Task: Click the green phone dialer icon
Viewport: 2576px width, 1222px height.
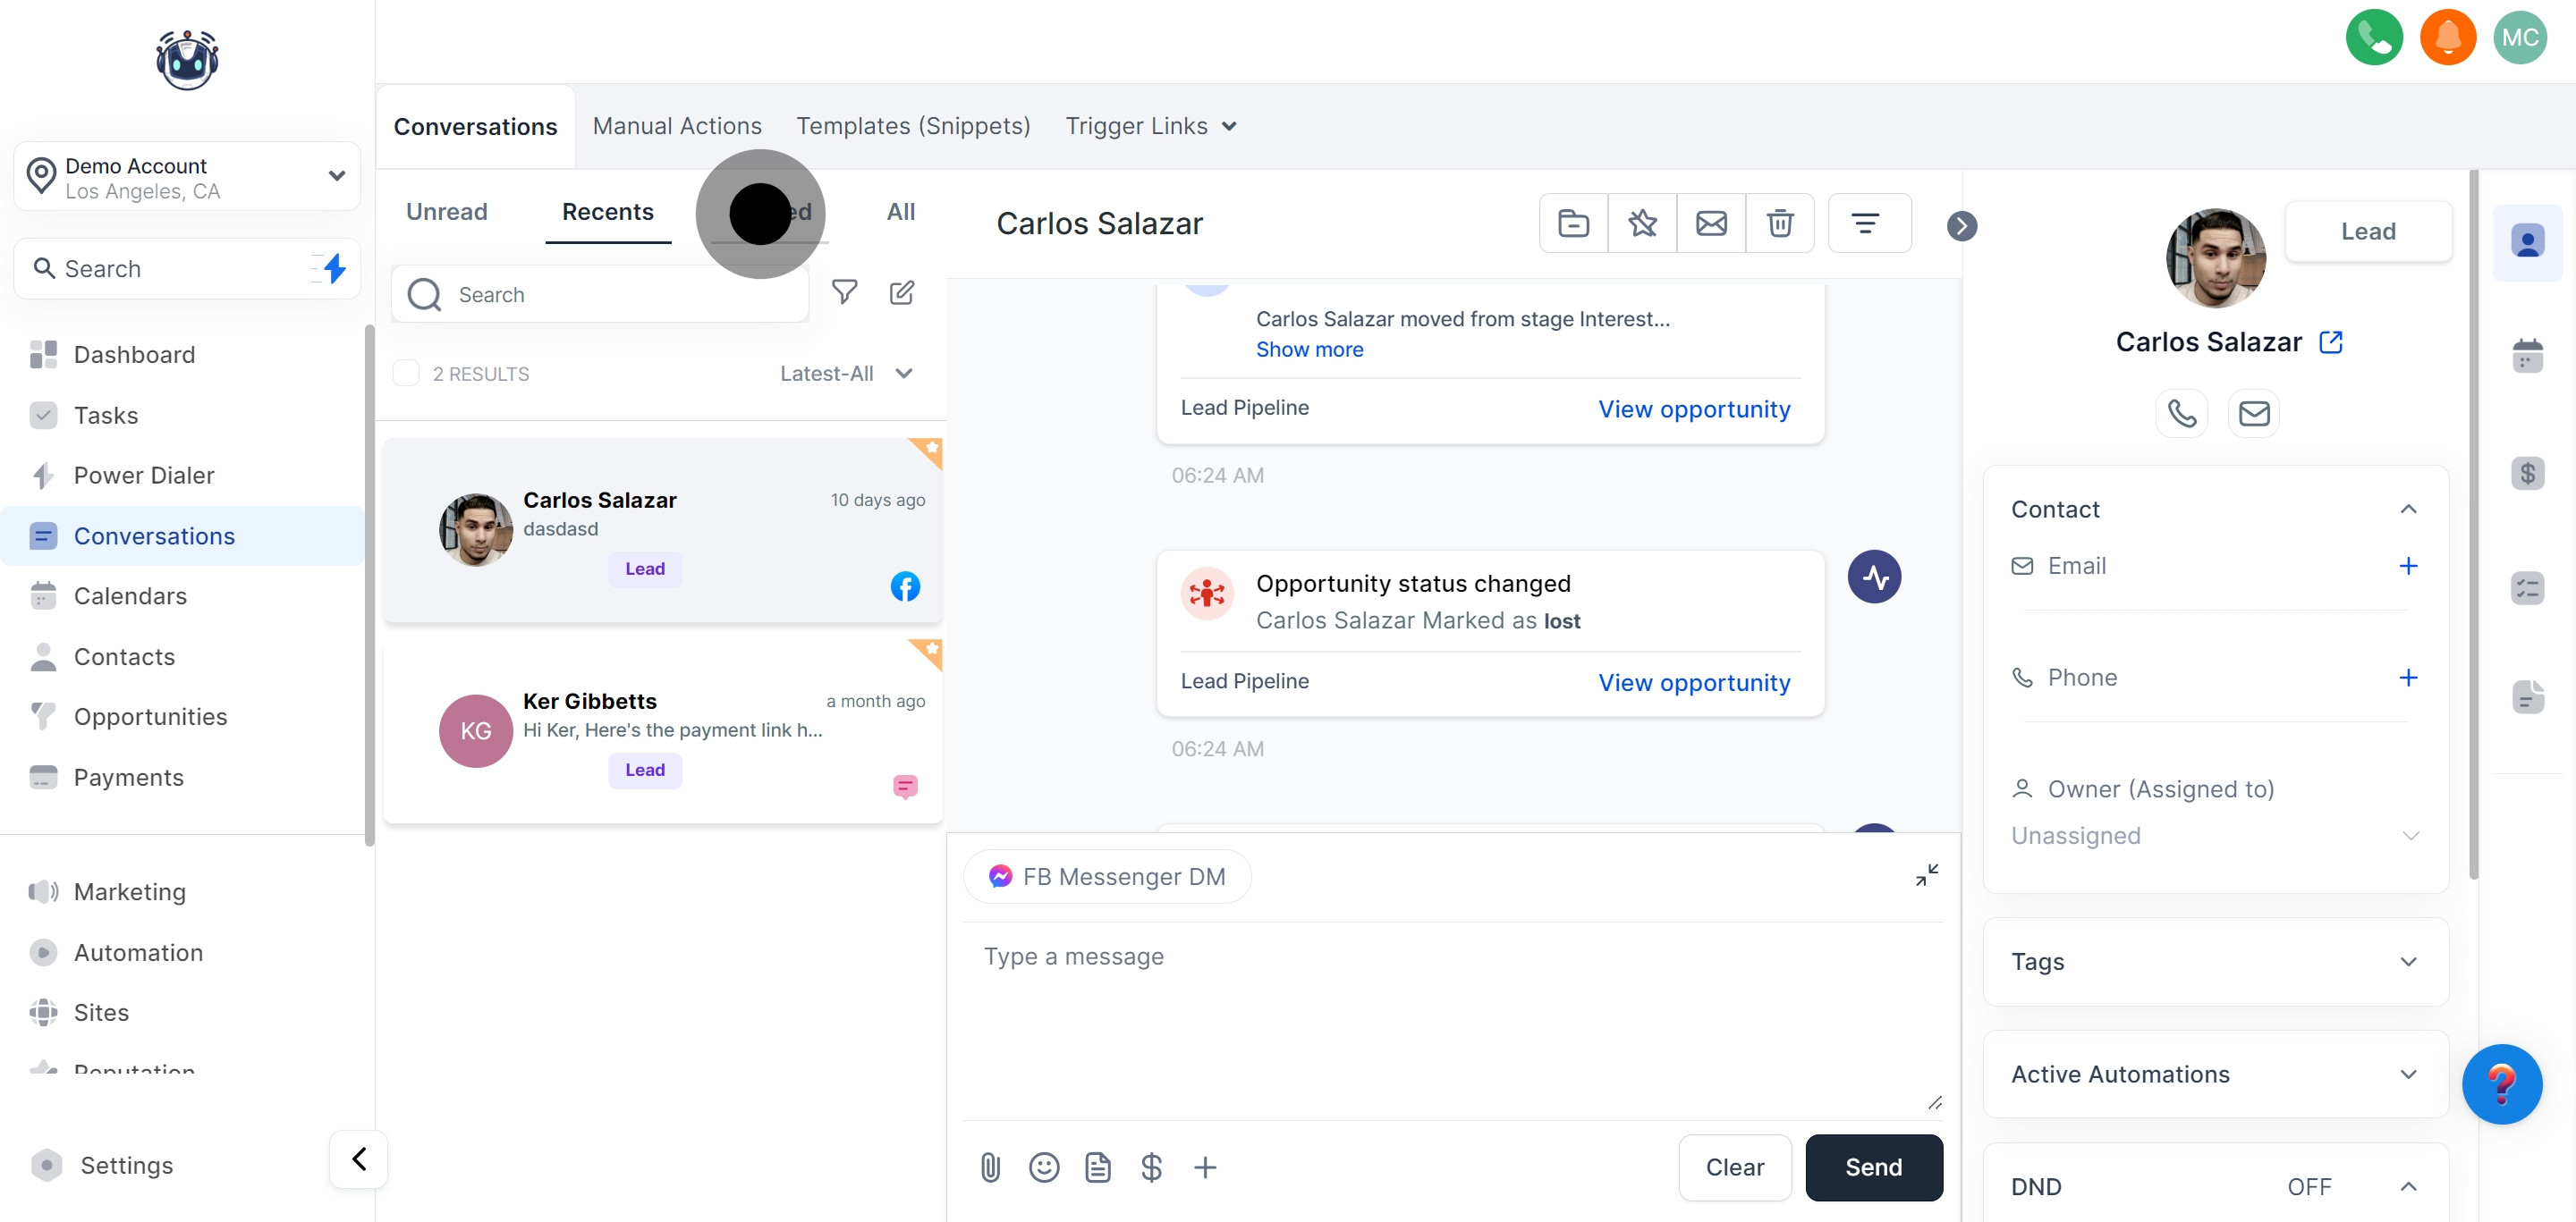Action: tap(2373, 38)
